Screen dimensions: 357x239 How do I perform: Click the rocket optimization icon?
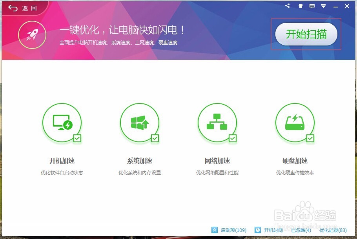click(x=32, y=35)
